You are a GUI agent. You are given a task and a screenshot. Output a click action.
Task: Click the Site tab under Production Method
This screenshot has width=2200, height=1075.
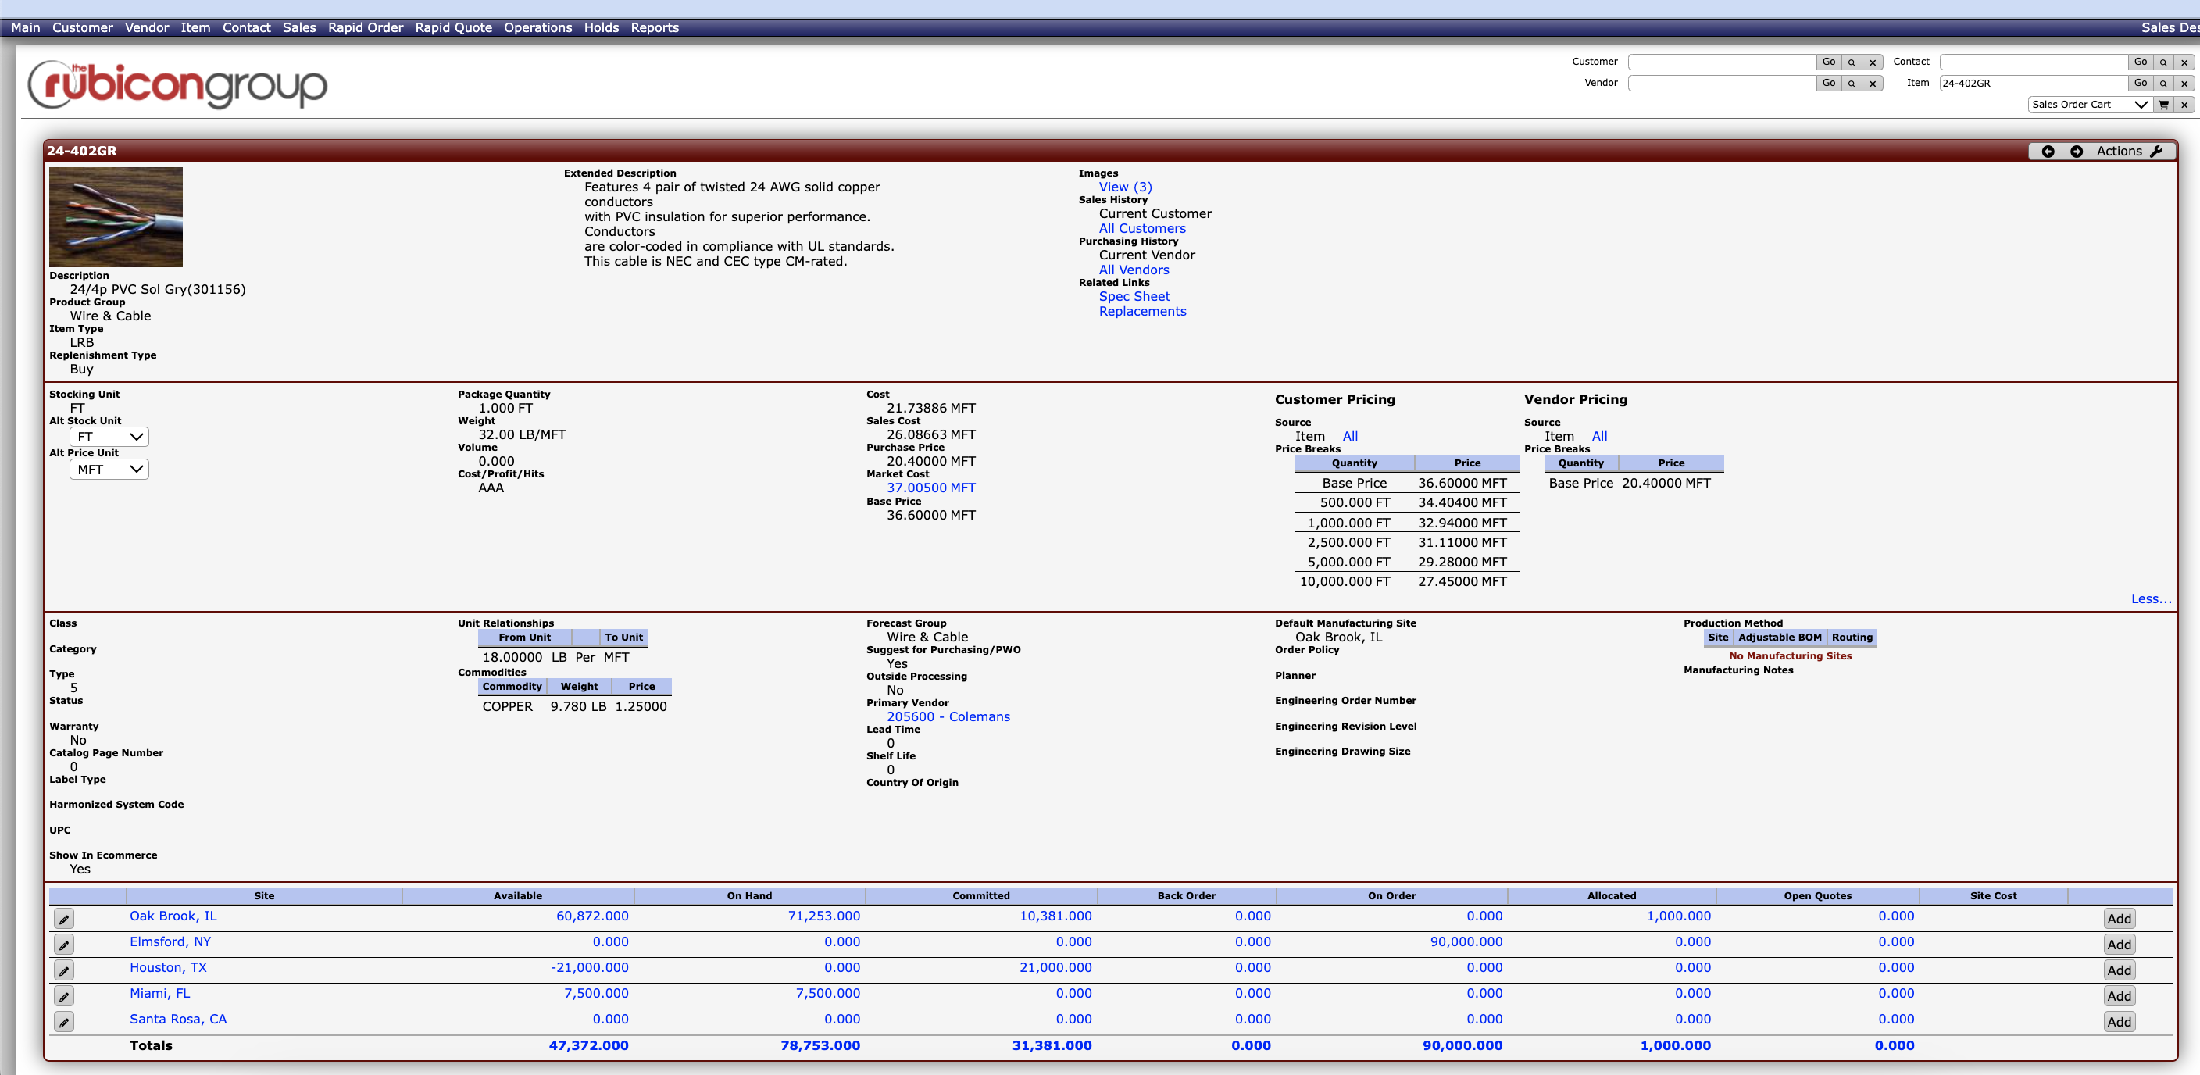coord(1719,637)
